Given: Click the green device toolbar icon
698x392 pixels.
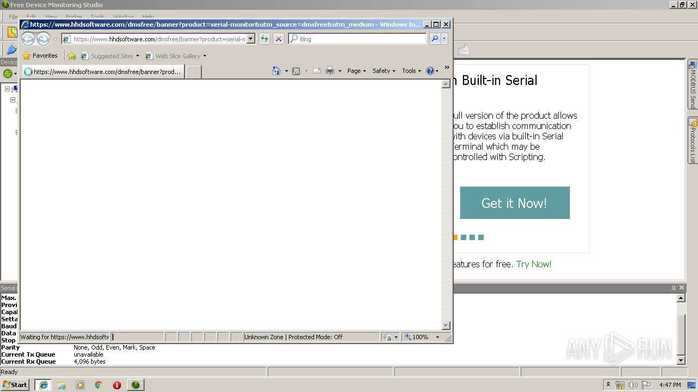Looking at the screenshot, I should [8, 73].
